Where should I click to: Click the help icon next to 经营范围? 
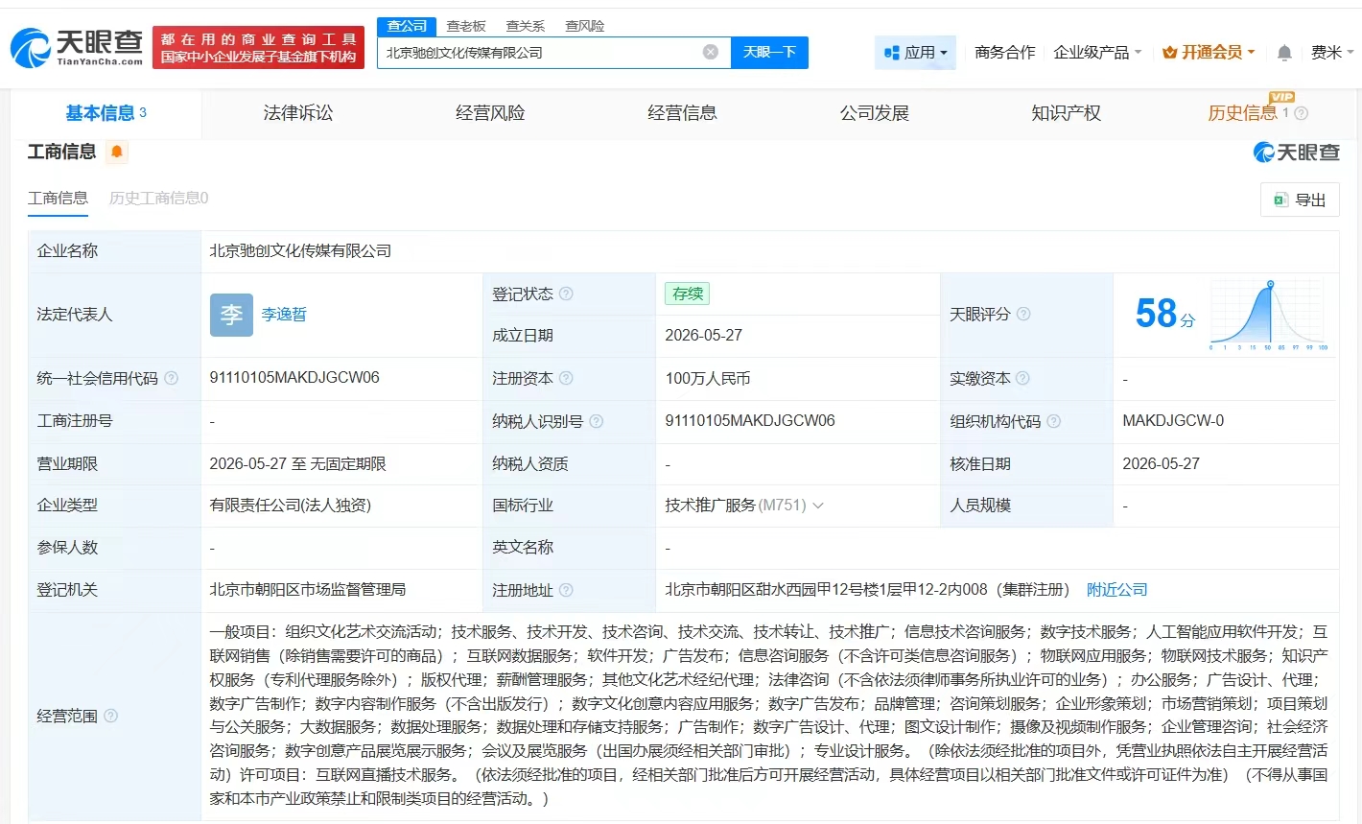110,716
